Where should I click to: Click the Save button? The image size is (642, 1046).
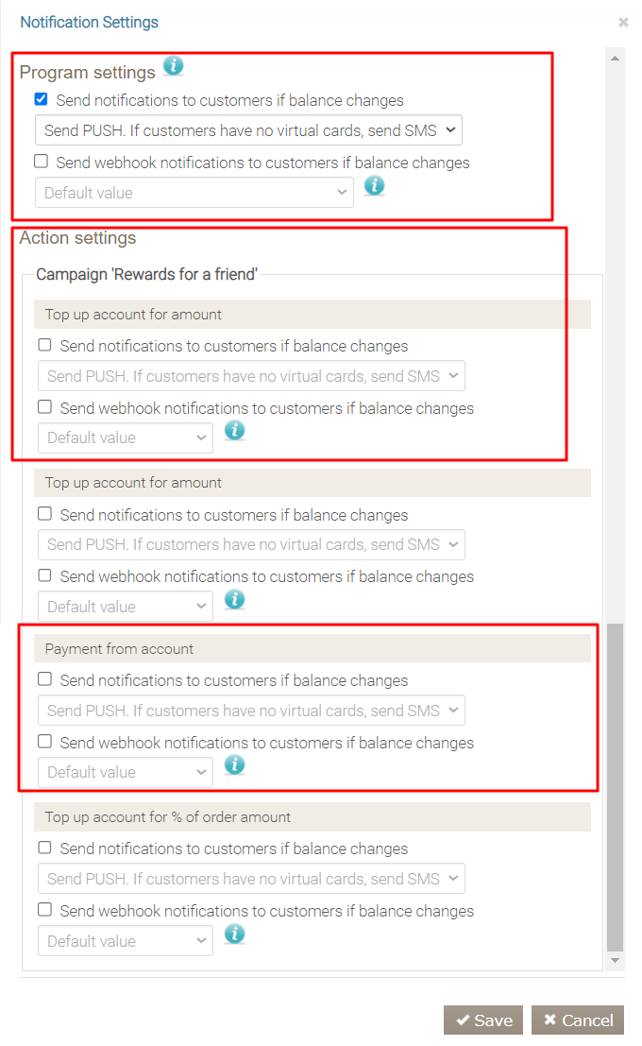(x=483, y=1020)
